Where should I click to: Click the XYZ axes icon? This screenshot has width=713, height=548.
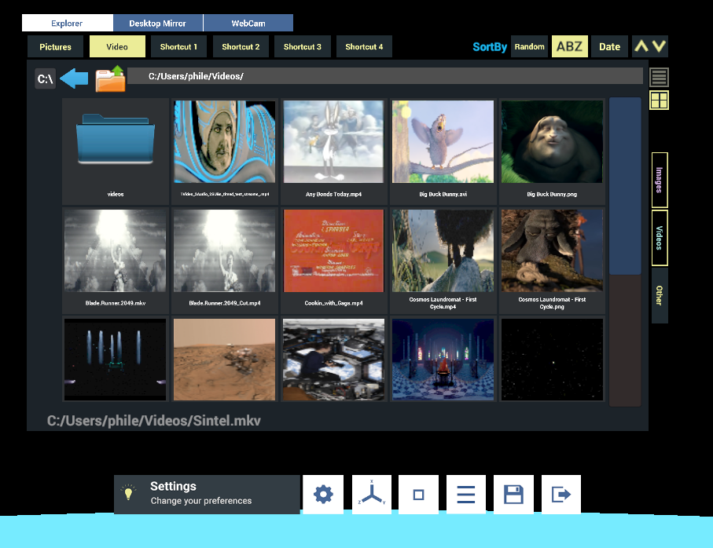(372, 495)
